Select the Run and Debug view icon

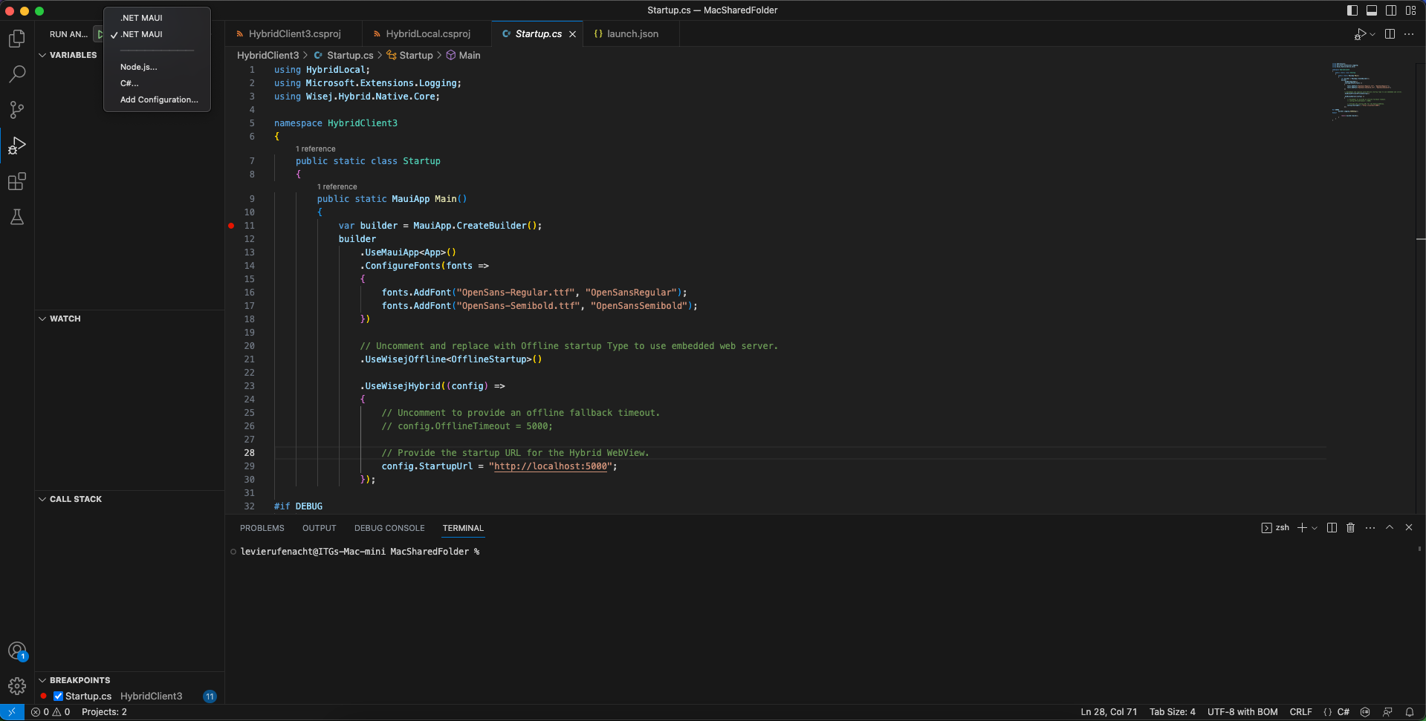[16, 146]
